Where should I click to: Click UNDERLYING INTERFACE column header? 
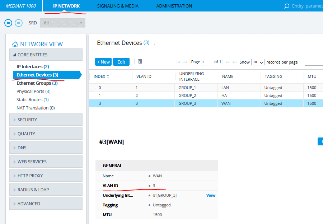[192, 76]
